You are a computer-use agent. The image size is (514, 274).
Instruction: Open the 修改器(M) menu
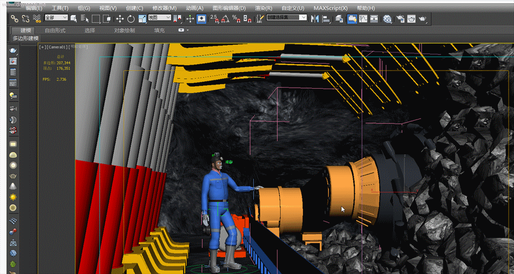165,8
